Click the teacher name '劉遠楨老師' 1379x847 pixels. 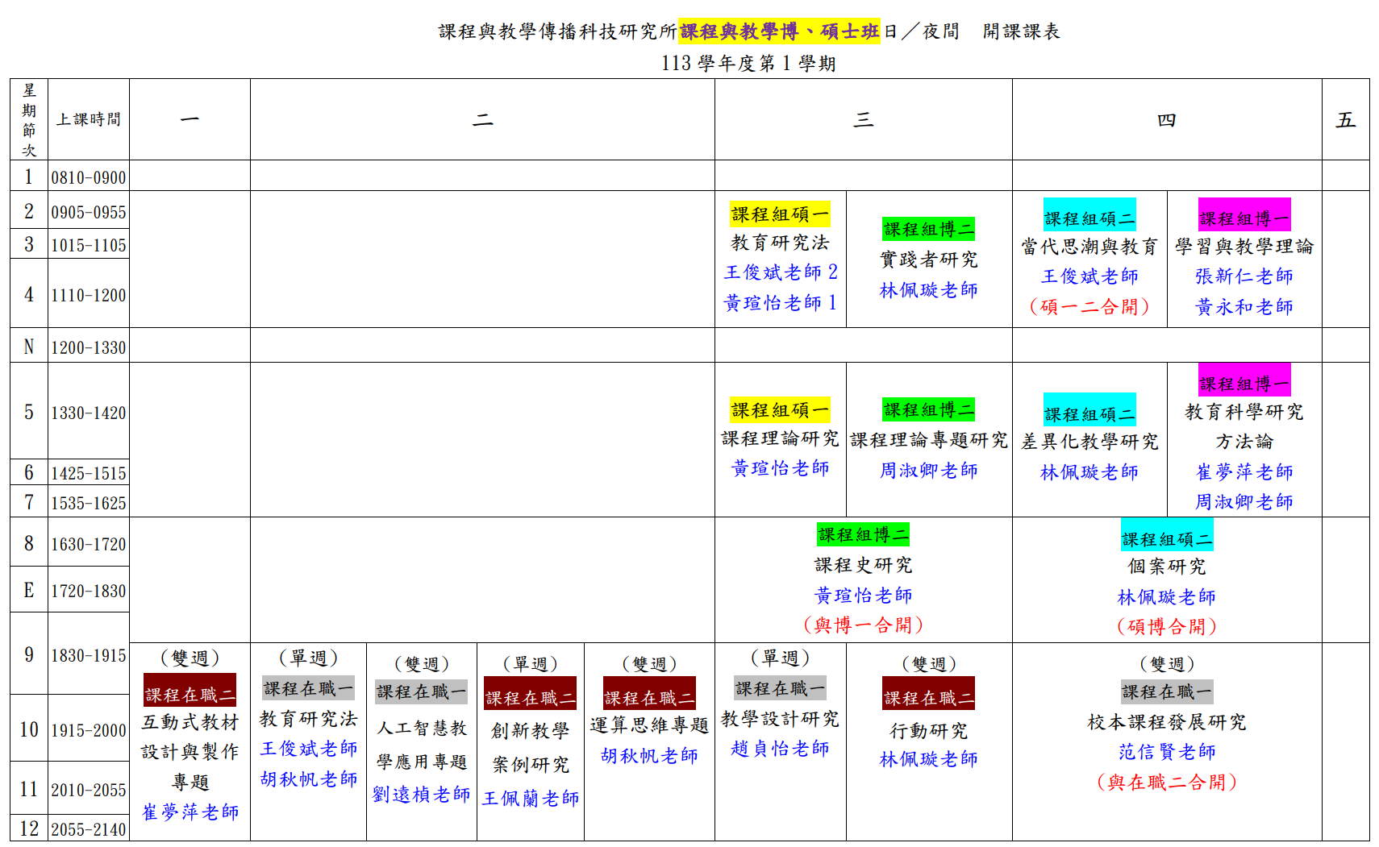(422, 795)
